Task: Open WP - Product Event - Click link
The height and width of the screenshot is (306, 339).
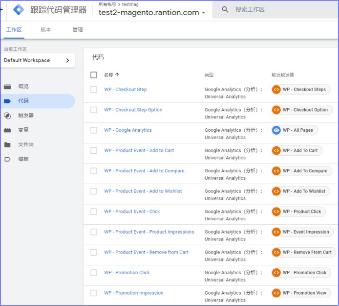Action: [x=132, y=212]
